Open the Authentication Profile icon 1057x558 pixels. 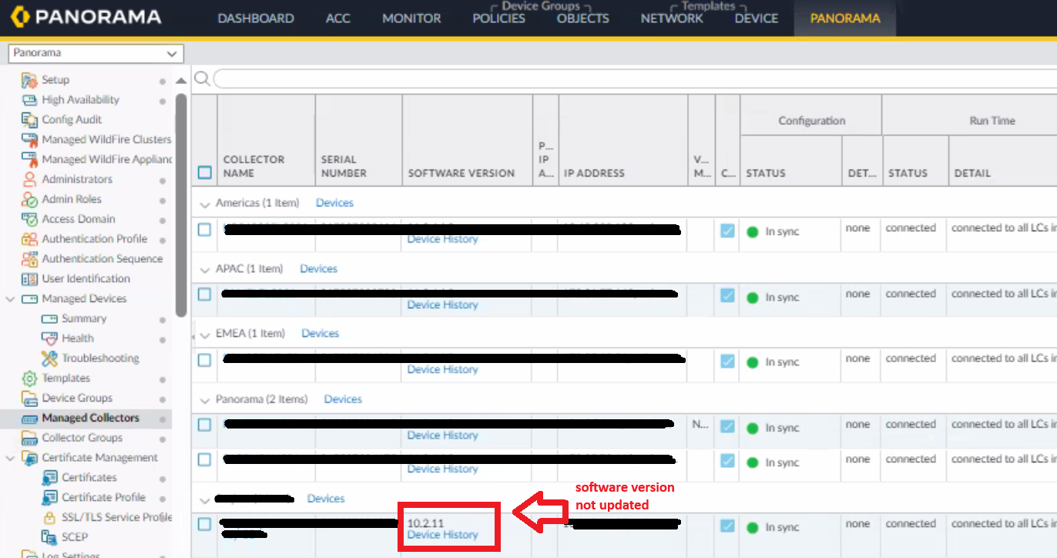coord(29,239)
